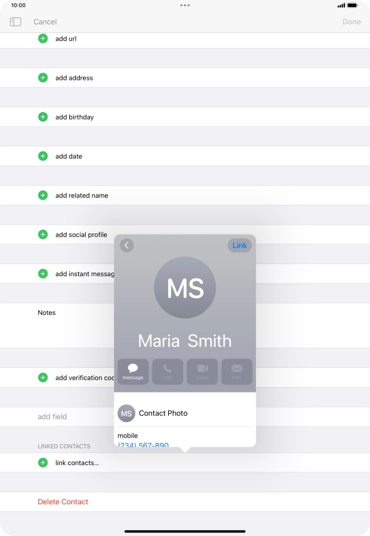Tap the back chevron in popover
The height and width of the screenshot is (536, 370).
(x=126, y=245)
